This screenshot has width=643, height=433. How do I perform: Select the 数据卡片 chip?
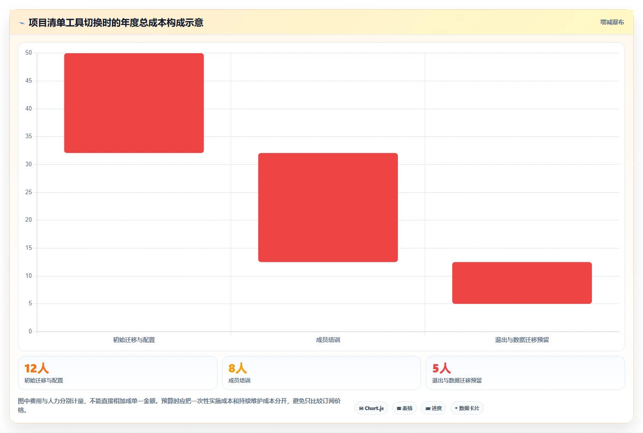467,408
